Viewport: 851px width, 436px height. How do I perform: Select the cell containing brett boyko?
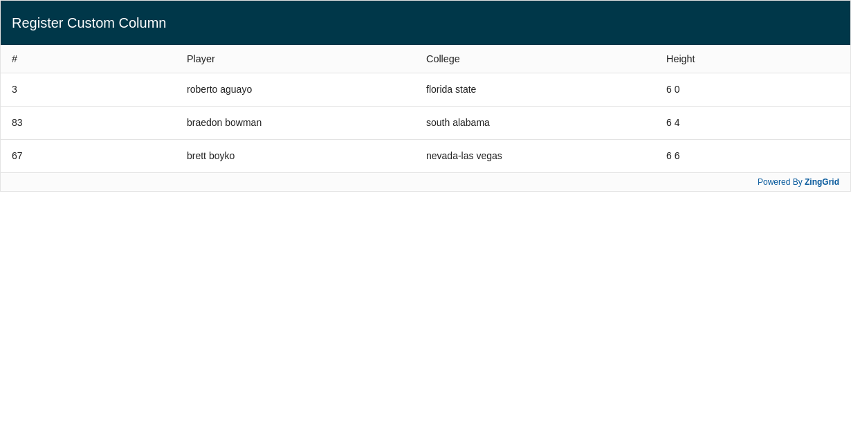210,156
